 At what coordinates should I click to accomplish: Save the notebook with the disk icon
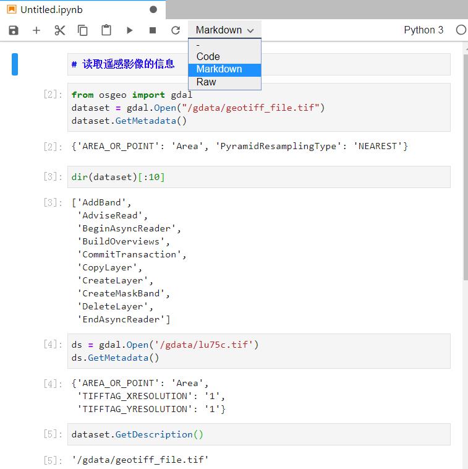[14, 30]
